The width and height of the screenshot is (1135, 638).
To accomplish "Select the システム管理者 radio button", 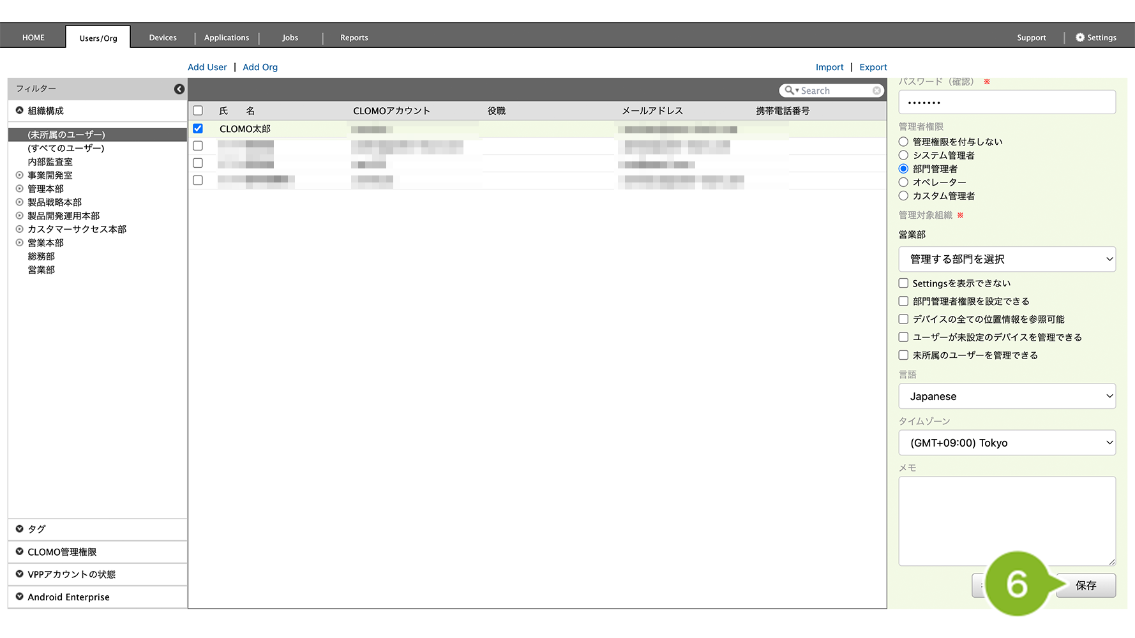I will (903, 155).
